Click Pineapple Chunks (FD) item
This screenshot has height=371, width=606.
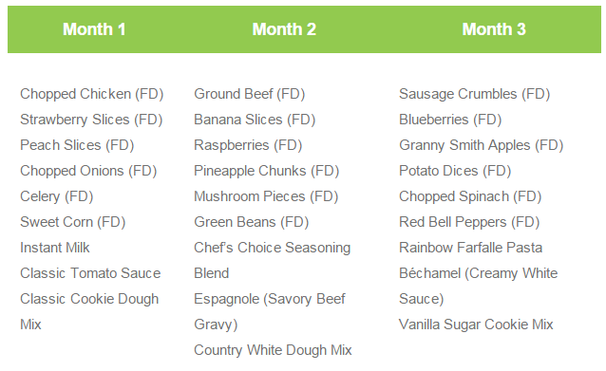(267, 171)
